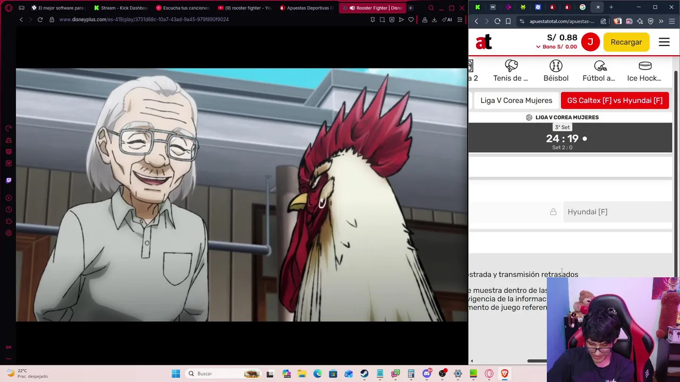Open a new tab in Brave

[611, 7]
